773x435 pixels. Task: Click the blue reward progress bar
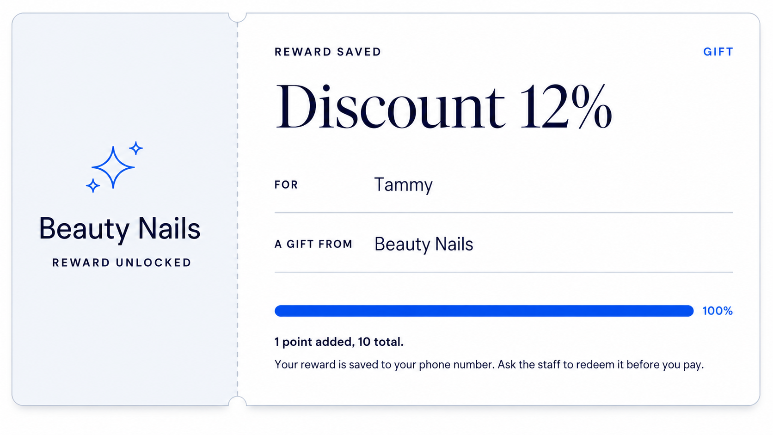coord(484,311)
